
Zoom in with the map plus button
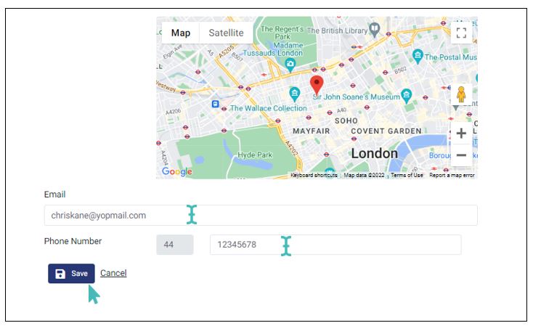(461, 134)
